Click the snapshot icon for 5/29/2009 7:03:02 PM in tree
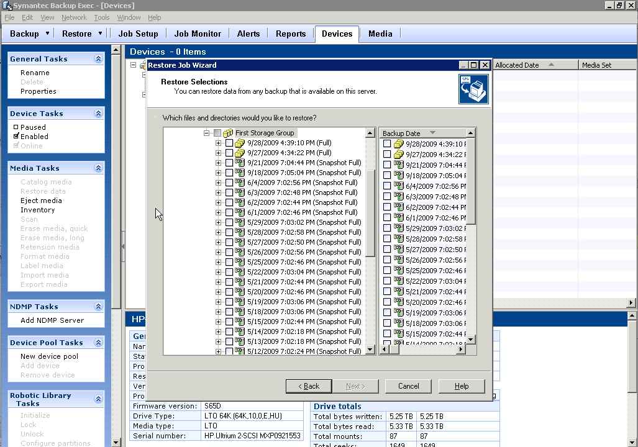The height and width of the screenshot is (447, 638). (240, 222)
